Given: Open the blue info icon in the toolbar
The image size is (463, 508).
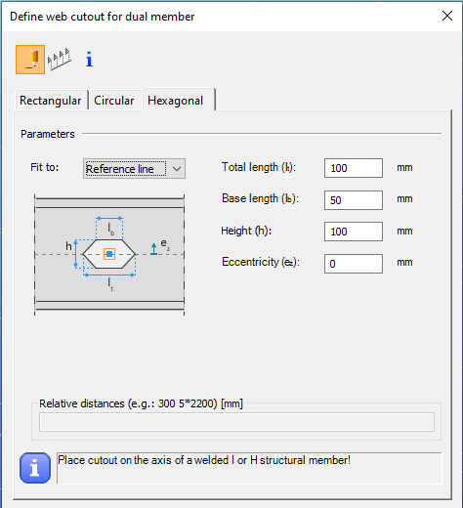Looking at the screenshot, I should (x=89, y=59).
